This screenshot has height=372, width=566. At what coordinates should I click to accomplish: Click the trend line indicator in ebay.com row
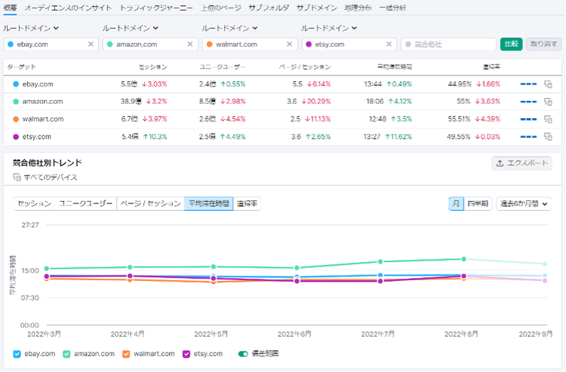(528, 84)
